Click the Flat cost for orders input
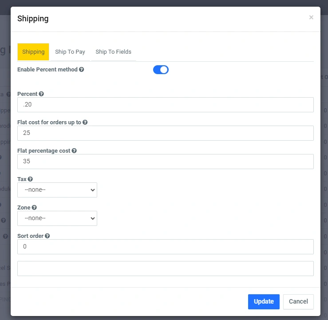Image resolution: width=328 pixels, height=320 pixels. (165, 133)
